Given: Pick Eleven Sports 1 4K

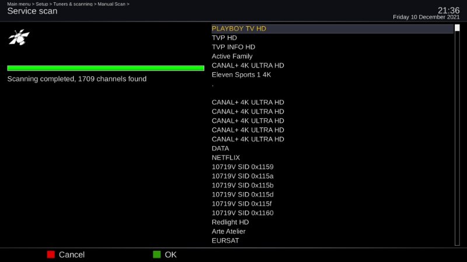Looking at the screenshot, I should [x=332, y=75].
